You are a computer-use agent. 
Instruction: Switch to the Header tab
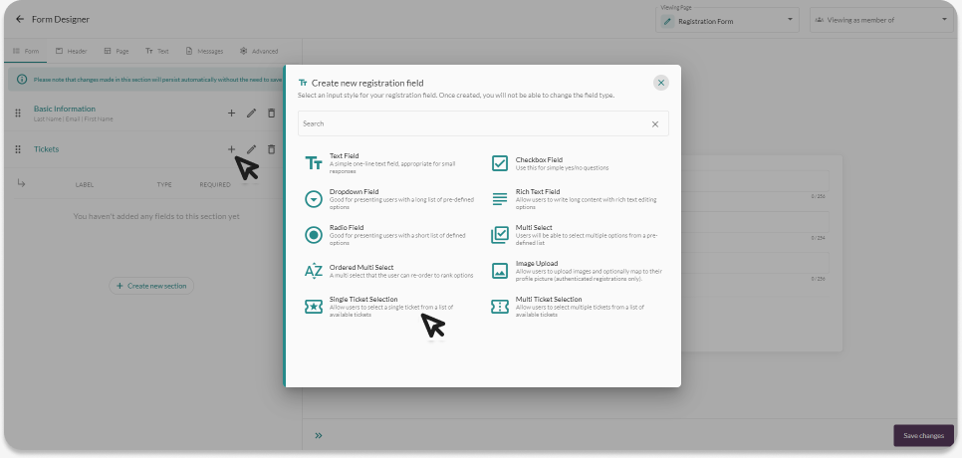(71, 51)
